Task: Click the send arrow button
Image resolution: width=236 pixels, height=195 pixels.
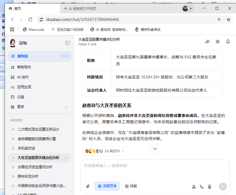Action: 223,186
